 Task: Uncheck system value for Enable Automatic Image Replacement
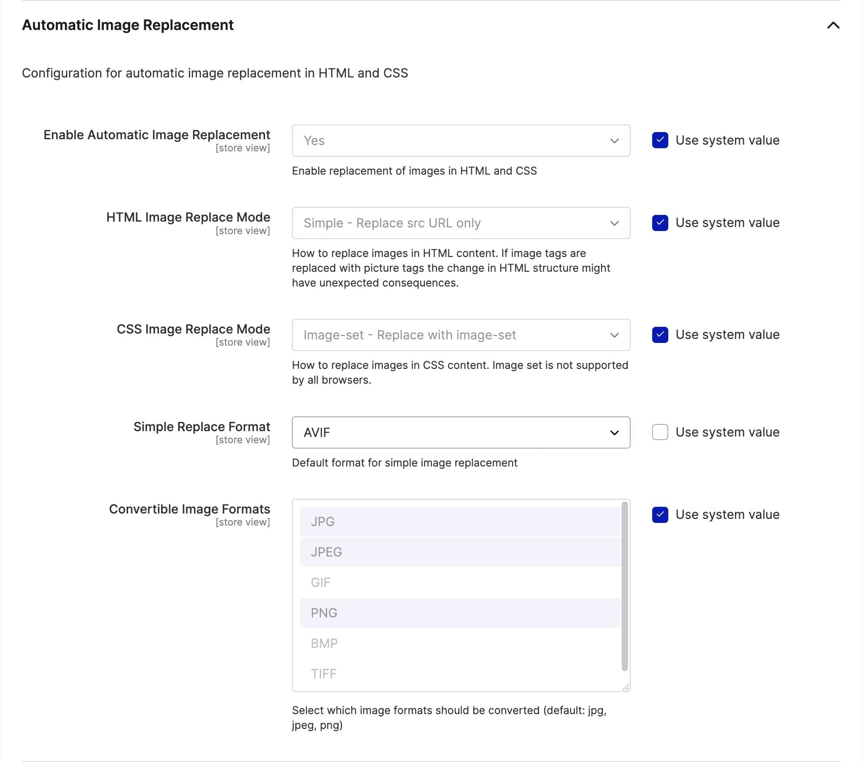pyautogui.click(x=660, y=140)
